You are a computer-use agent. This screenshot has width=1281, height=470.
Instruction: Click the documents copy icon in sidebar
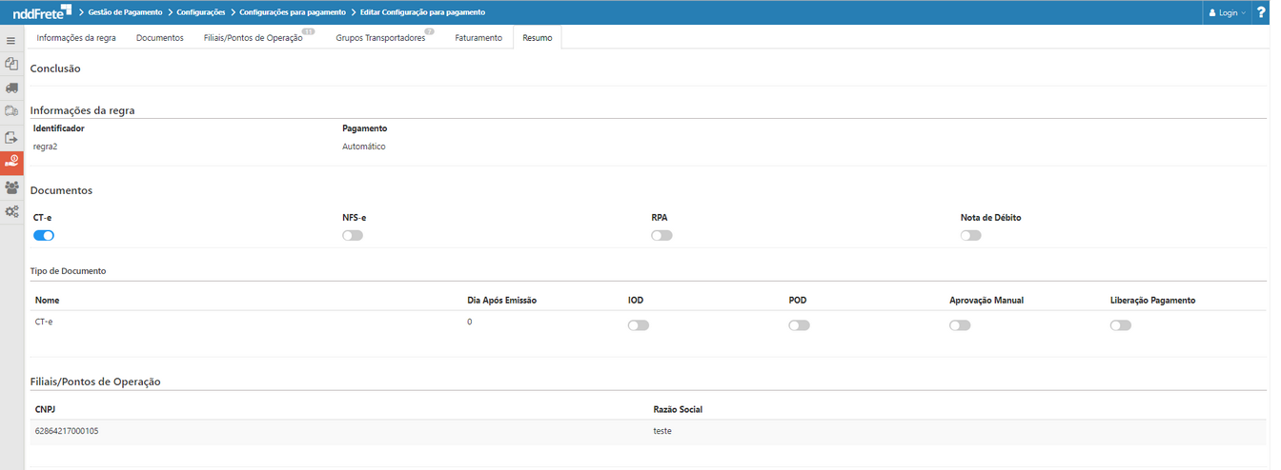[x=11, y=64]
